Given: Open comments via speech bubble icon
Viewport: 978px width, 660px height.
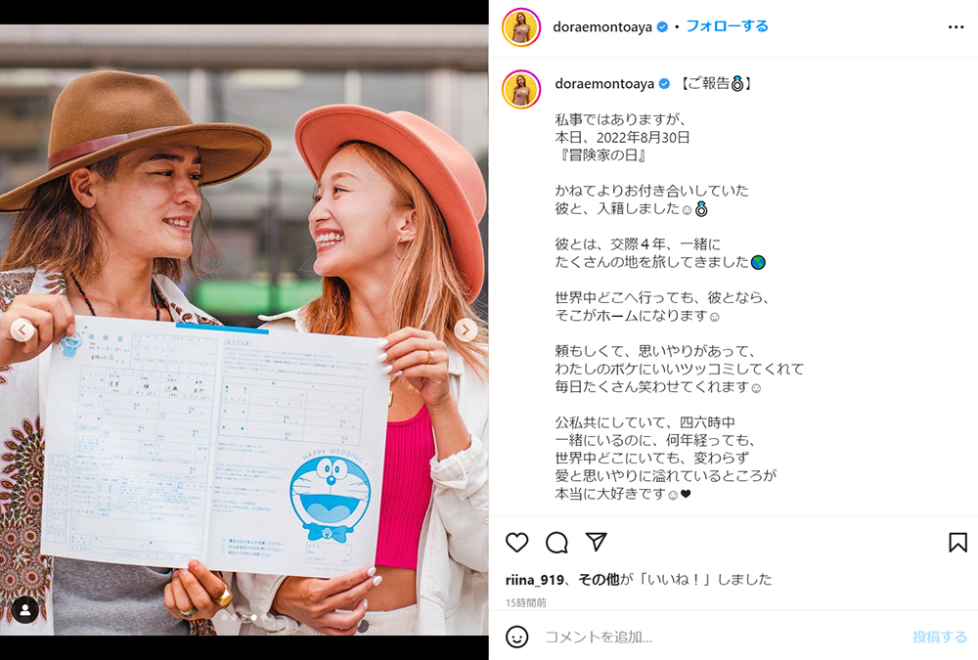Looking at the screenshot, I should [x=556, y=542].
